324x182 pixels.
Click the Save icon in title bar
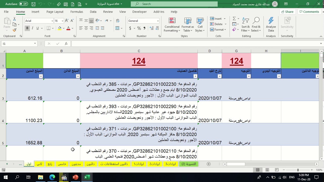click(33, 4)
